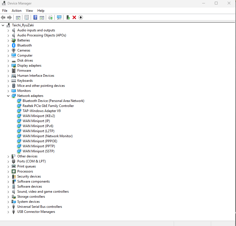Click the Other devices unknown-device icon
The height and width of the screenshot is (226, 236).
click(x=14, y=156)
